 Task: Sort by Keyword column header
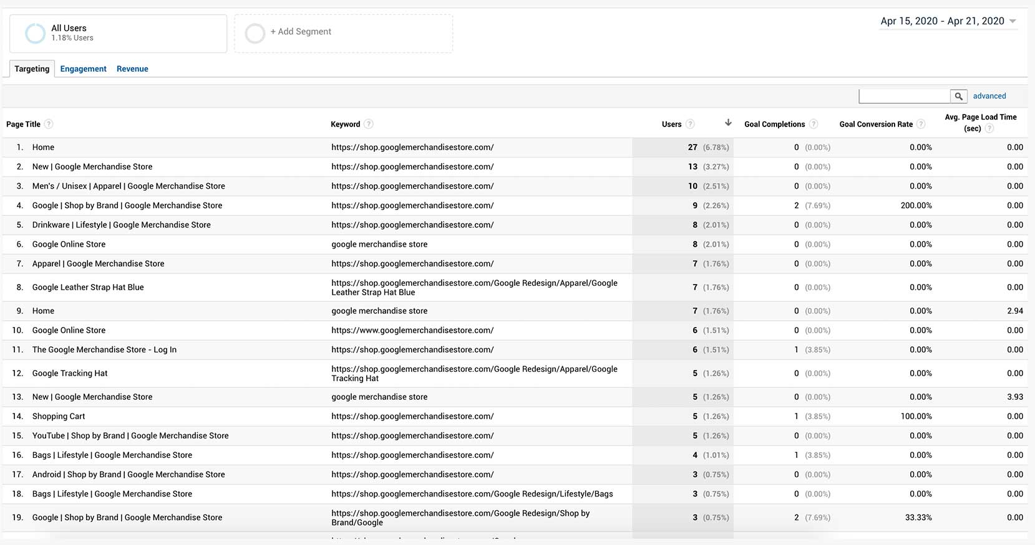pos(346,124)
